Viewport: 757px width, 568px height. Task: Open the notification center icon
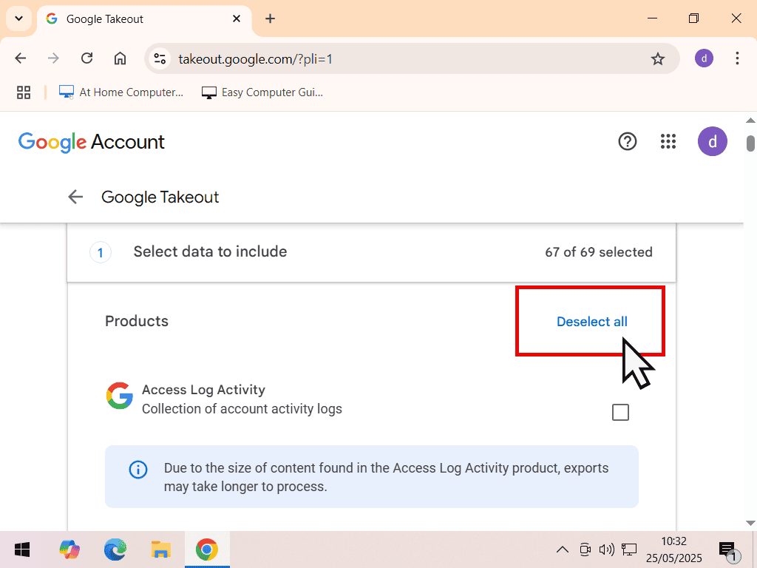tap(729, 550)
